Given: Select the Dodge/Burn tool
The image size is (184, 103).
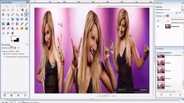Looking at the screenshot, I should [x=13, y=33].
